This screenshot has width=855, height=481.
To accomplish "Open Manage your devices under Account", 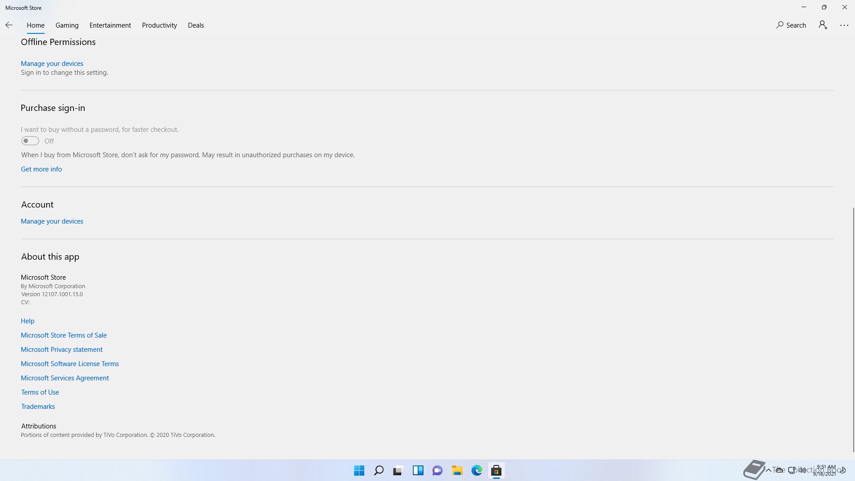I will tap(52, 221).
